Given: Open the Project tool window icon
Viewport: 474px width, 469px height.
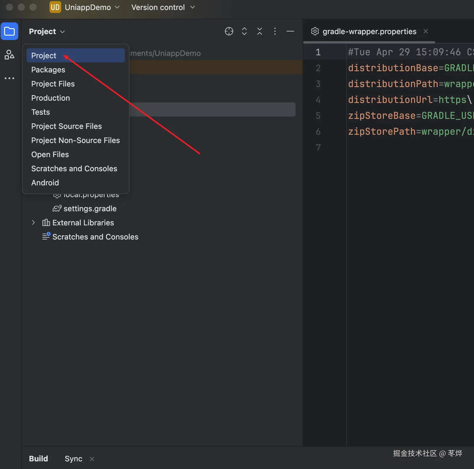Looking at the screenshot, I should tap(9, 31).
